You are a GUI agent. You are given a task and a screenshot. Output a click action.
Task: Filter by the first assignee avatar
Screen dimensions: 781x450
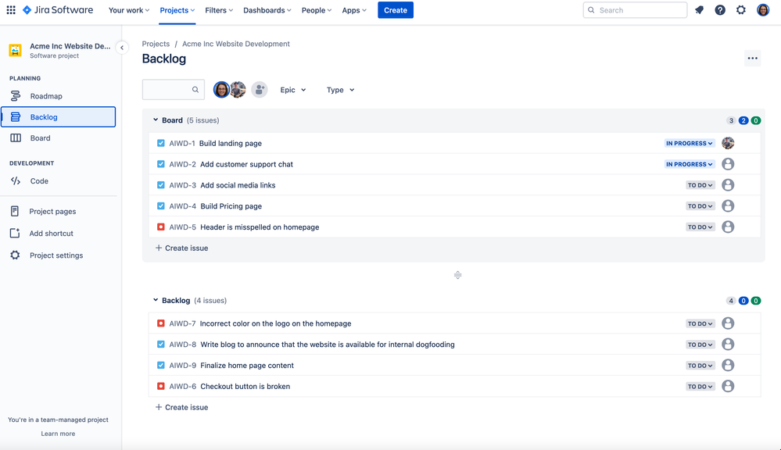[221, 90]
